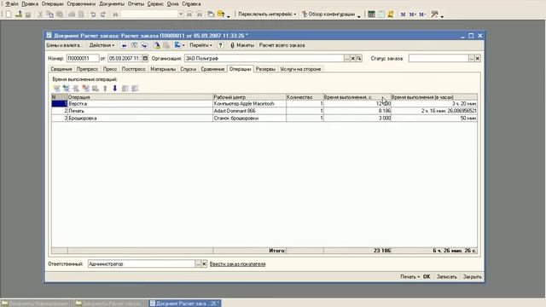Click the Закрыть button

tap(472, 276)
